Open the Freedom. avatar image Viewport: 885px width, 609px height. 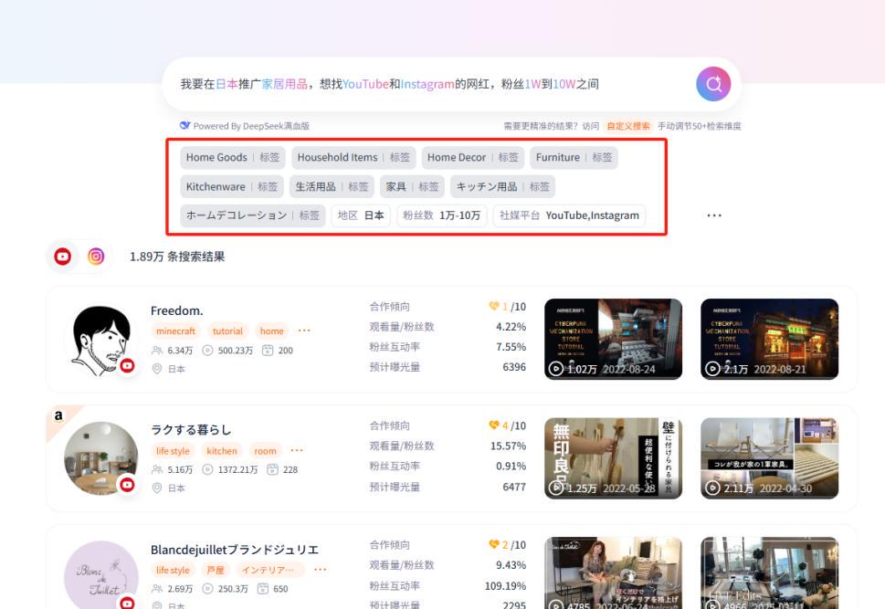[x=101, y=341]
